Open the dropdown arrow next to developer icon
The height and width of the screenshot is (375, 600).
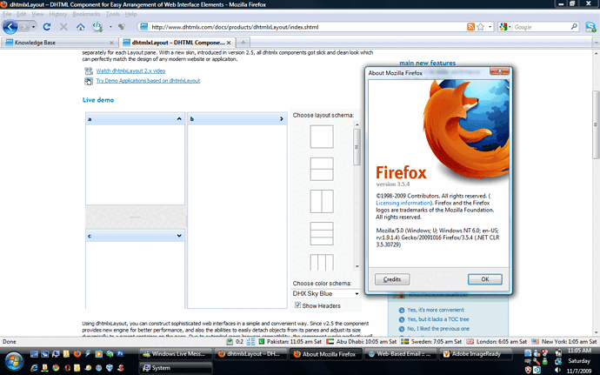(x=110, y=27)
